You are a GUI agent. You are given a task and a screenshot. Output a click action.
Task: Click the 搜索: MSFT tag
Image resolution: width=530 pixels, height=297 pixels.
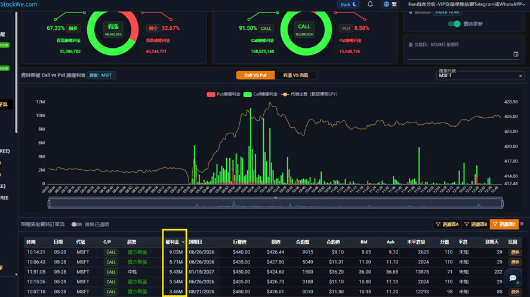coord(101,75)
